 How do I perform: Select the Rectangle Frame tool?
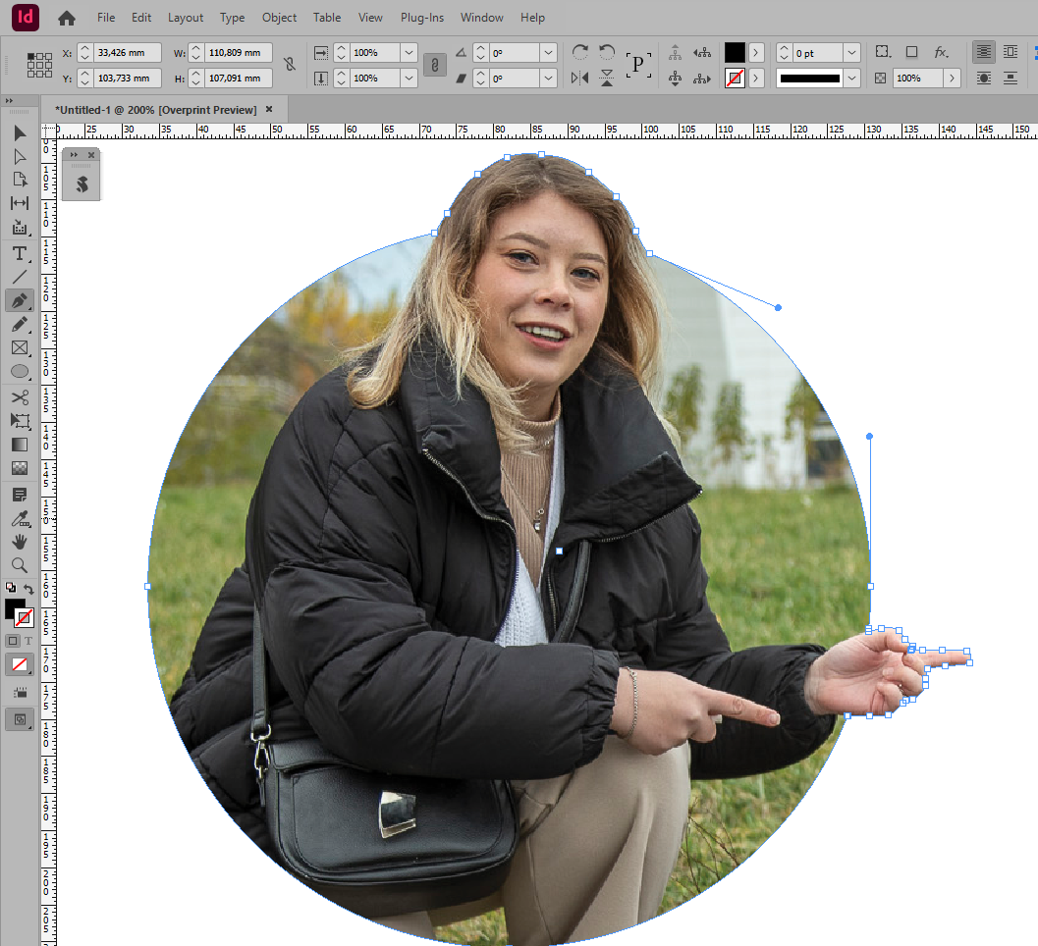pos(20,348)
